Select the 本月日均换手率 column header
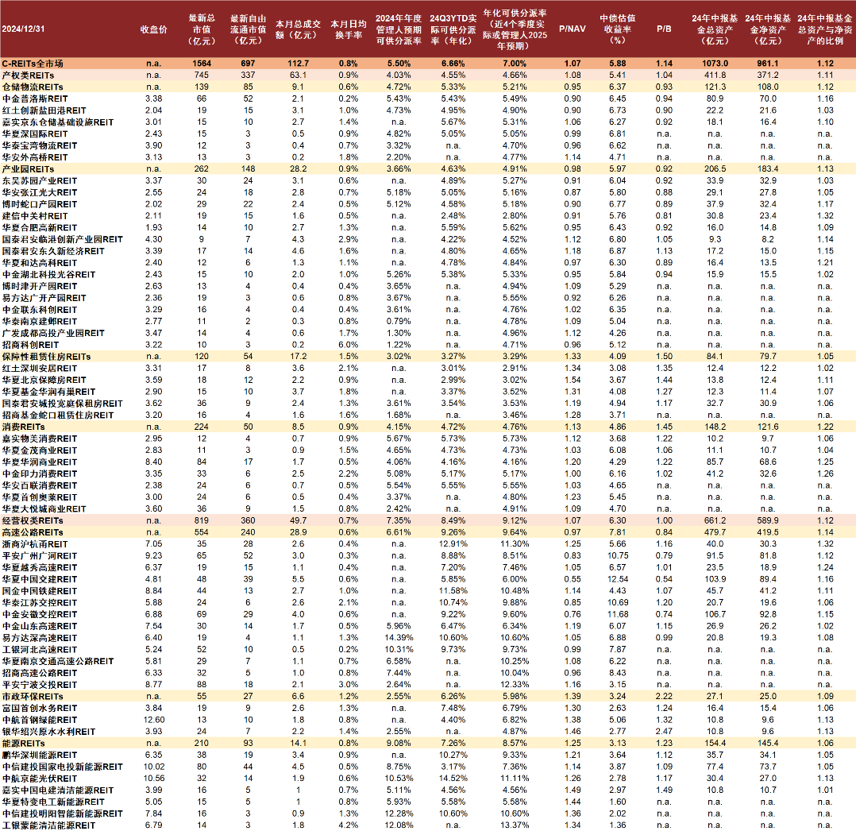The height and width of the screenshot is (831, 856). [x=349, y=29]
